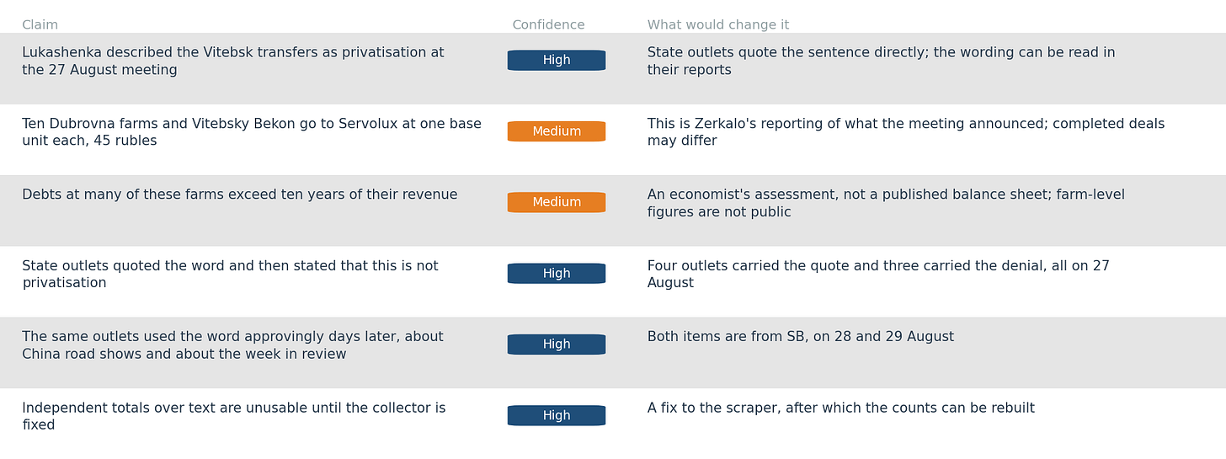Click the Confidence column header
This screenshot has height=459, width=1226.
548,25
